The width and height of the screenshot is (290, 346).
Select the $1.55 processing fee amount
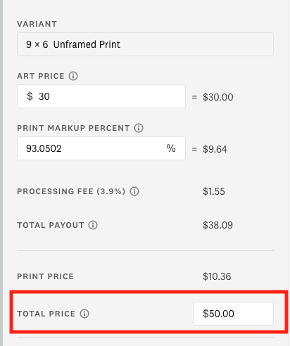pyautogui.click(x=214, y=191)
